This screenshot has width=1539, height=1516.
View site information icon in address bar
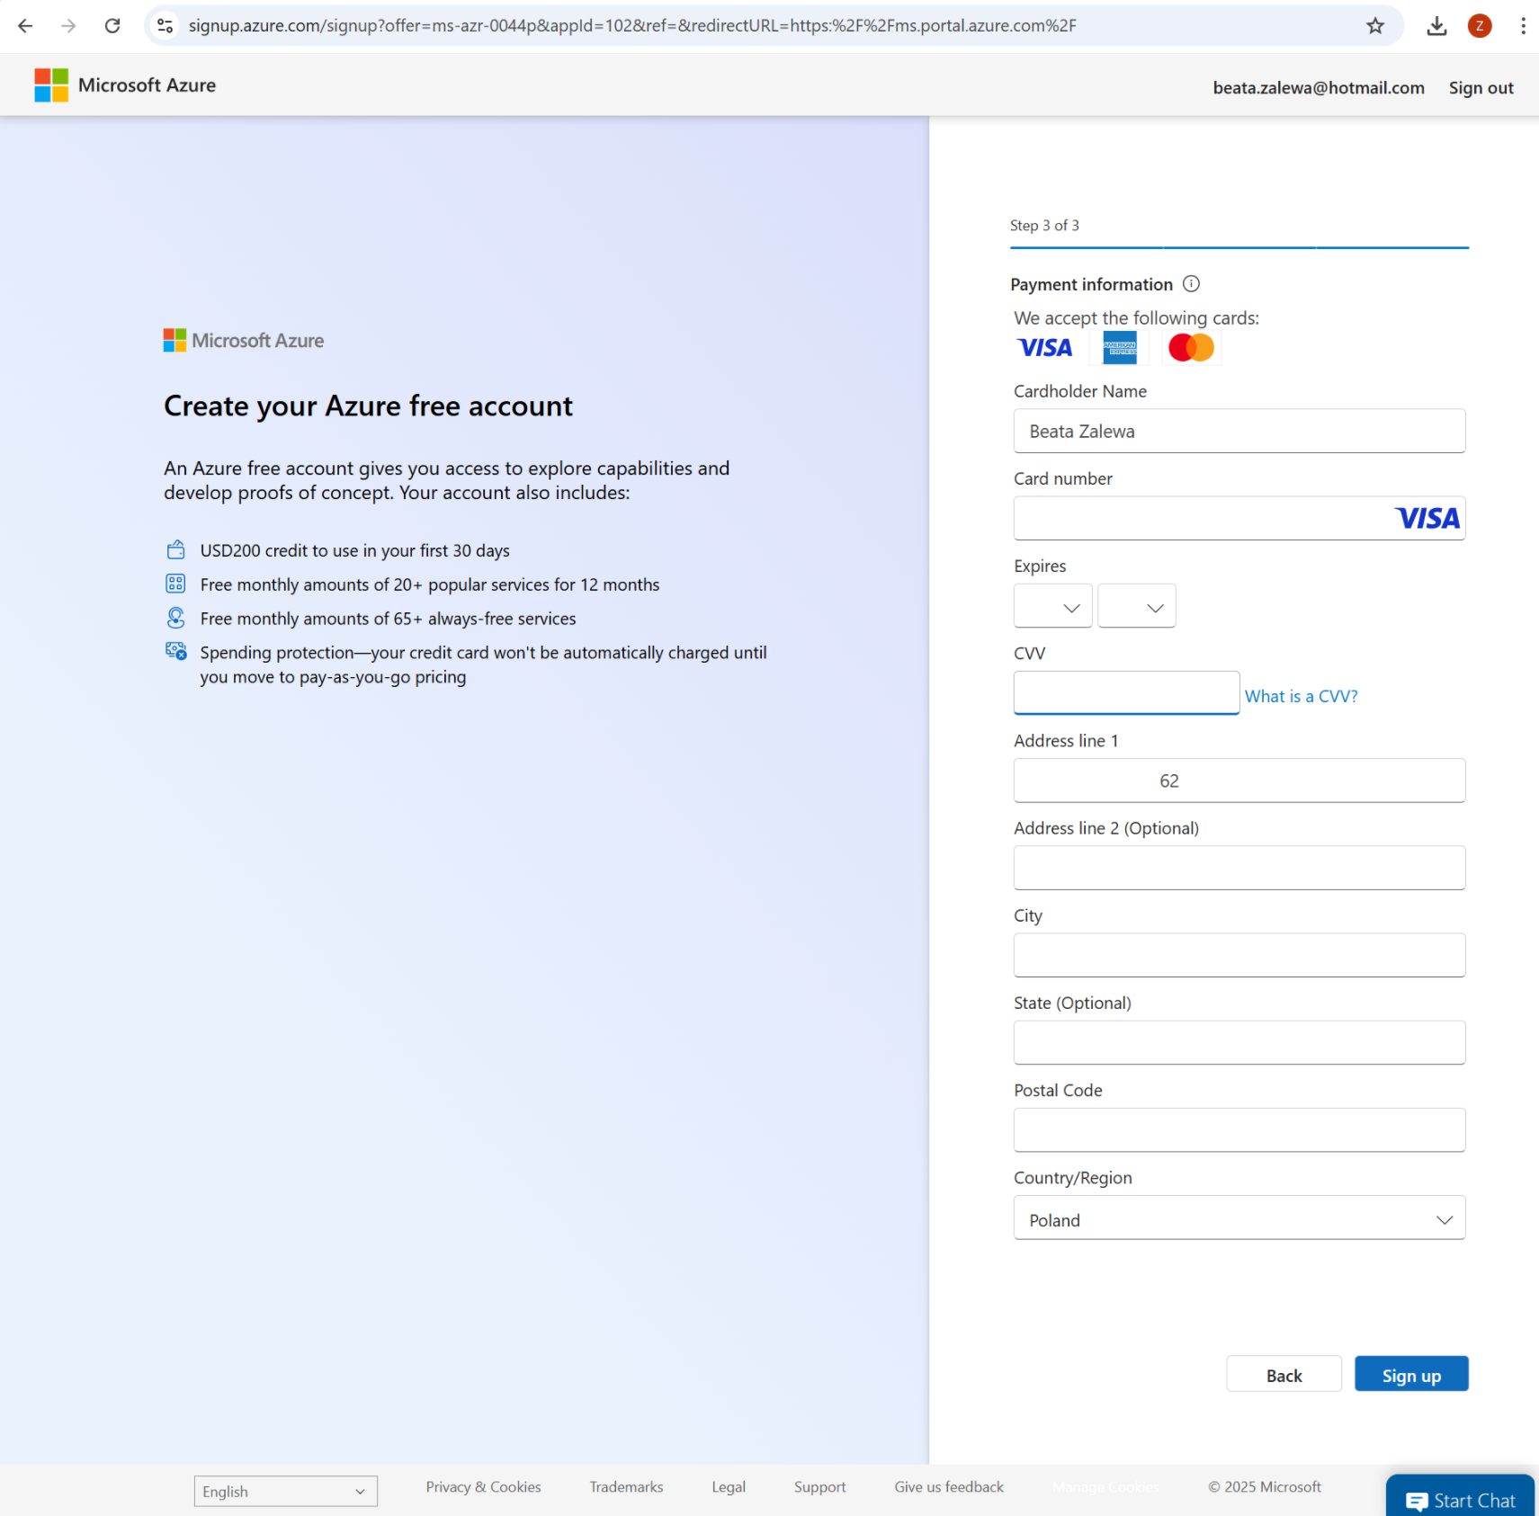pyautogui.click(x=166, y=26)
